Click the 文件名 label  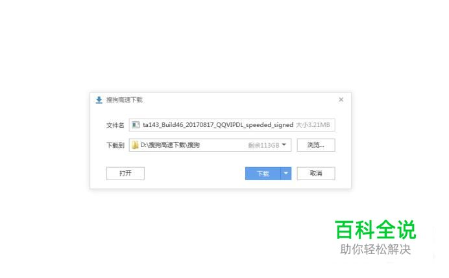pyautogui.click(x=115, y=125)
